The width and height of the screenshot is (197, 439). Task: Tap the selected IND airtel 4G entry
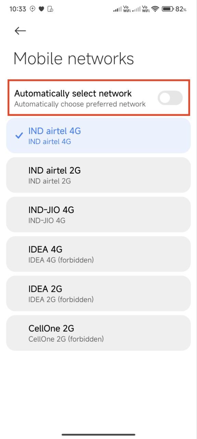98,135
